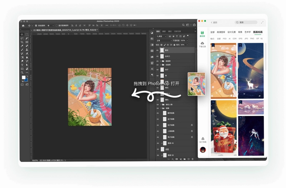Switch to the 历史记录 panel tab
Screen dimensions: 286x188
coord(177,31)
